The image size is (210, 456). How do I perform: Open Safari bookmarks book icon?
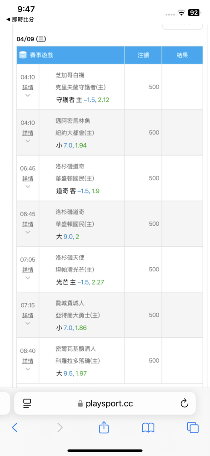point(148,428)
